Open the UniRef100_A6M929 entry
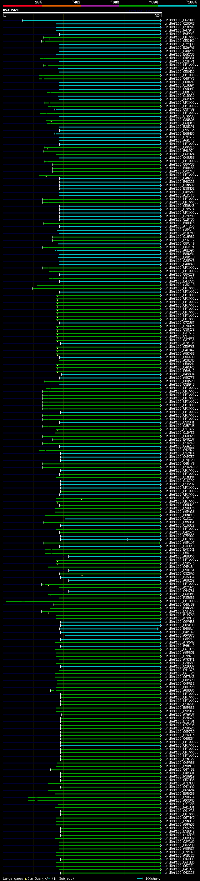The image size is (200, 881). [x=179, y=436]
